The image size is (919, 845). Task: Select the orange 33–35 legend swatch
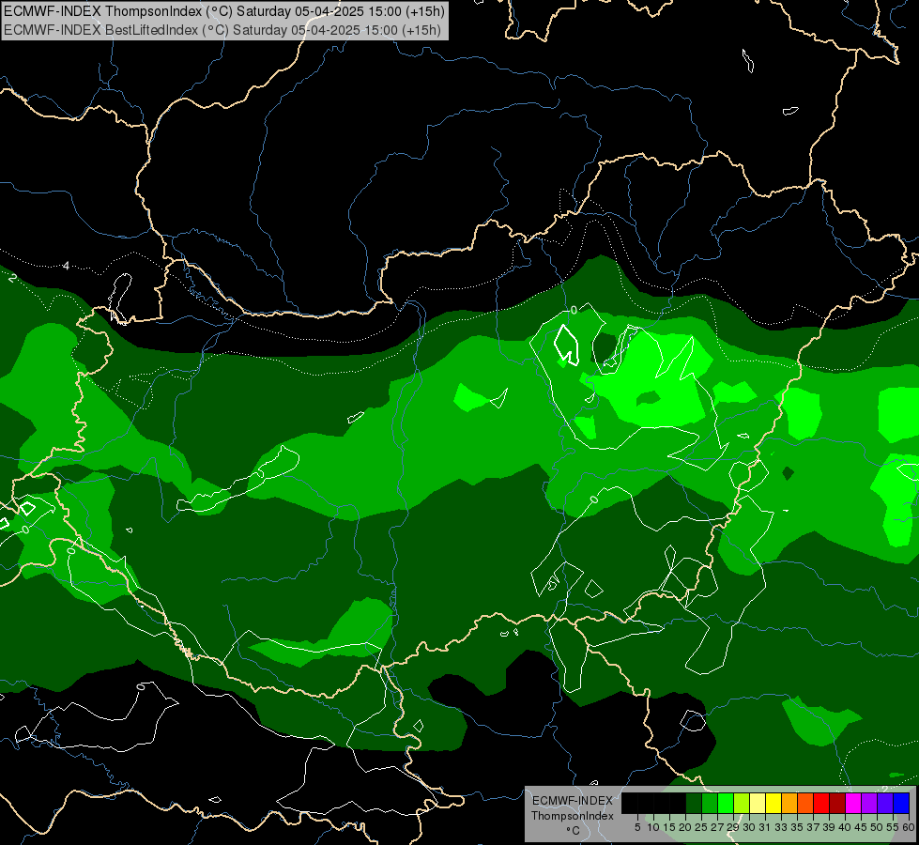coord(789,803)
